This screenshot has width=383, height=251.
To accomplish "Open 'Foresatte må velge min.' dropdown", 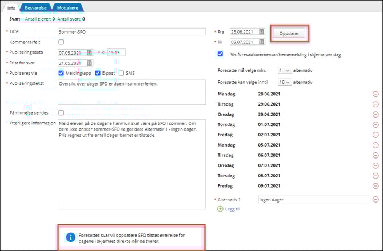I will (284, 71).
